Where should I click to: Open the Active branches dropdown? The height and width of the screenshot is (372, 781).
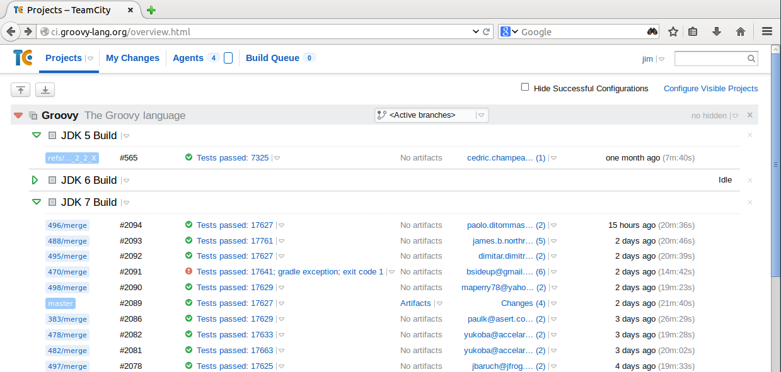tap(431, 115)
